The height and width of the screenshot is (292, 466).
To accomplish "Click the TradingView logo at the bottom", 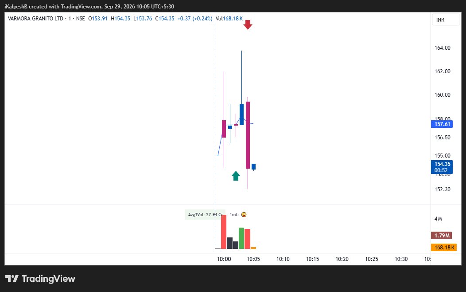I will pos(40,279).
